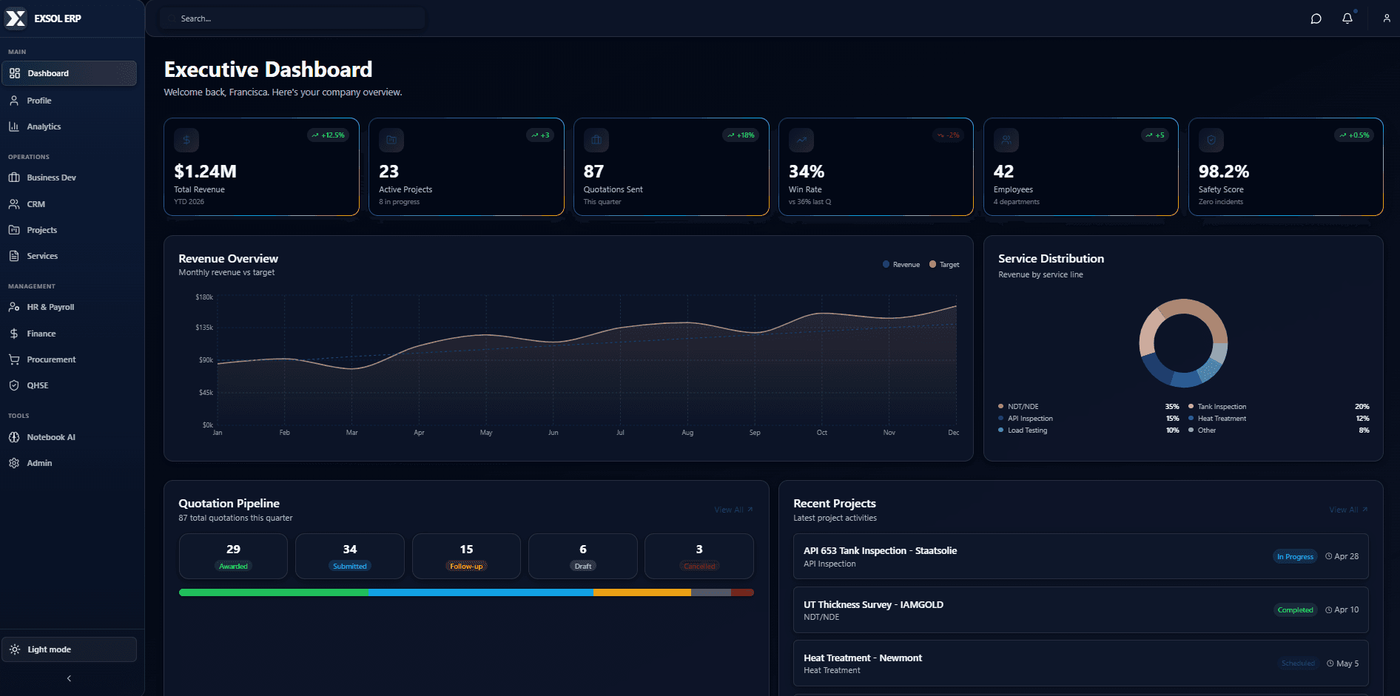
Task: Open API 653 Tank Inspection - Staatsolie project
Action: 1081,556
